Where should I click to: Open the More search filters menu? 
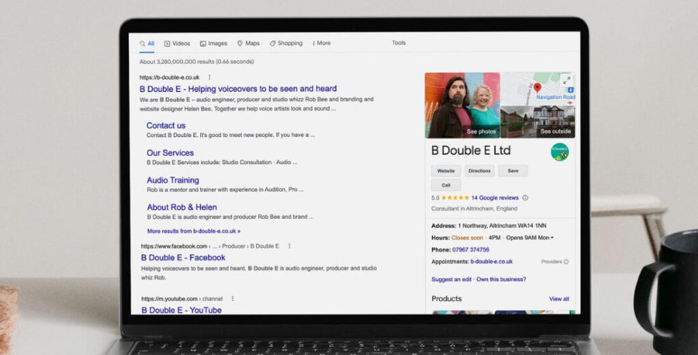pyautogui.click(x=321, y=44)
